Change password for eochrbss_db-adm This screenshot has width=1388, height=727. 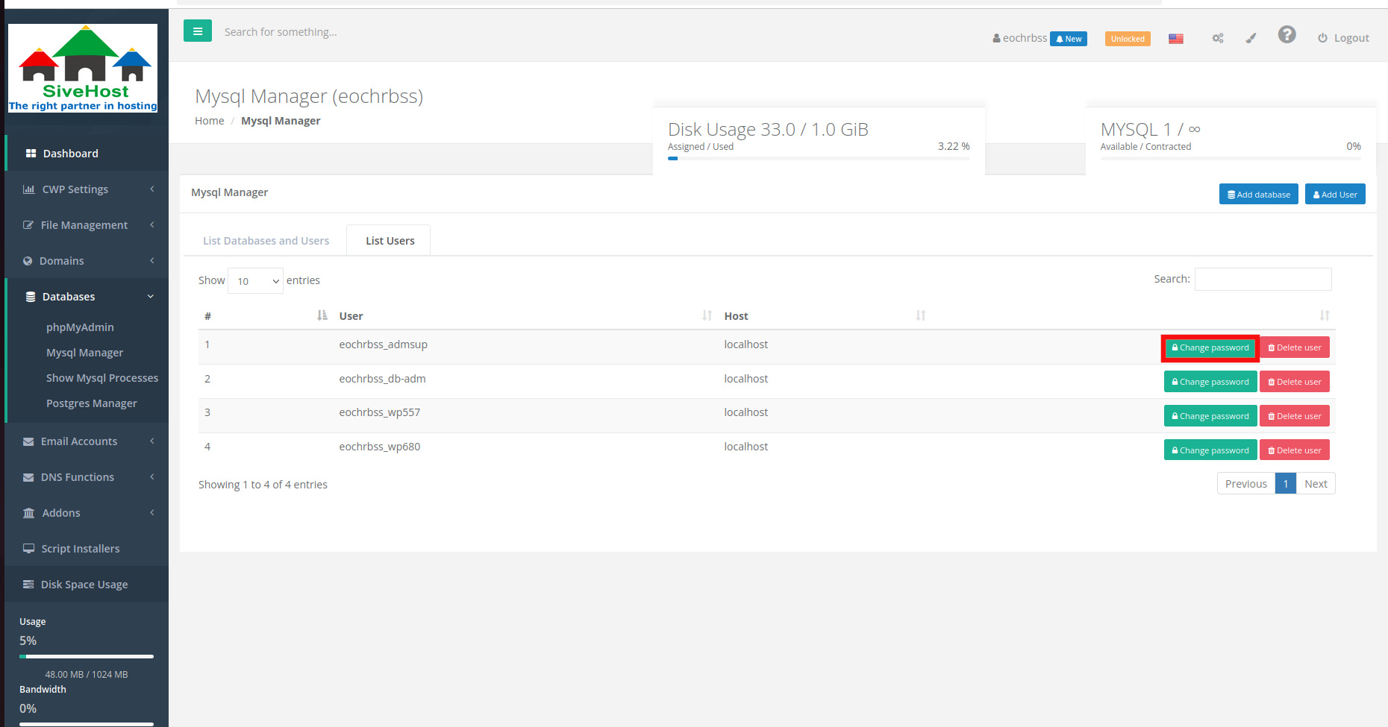click(1210, 382)
